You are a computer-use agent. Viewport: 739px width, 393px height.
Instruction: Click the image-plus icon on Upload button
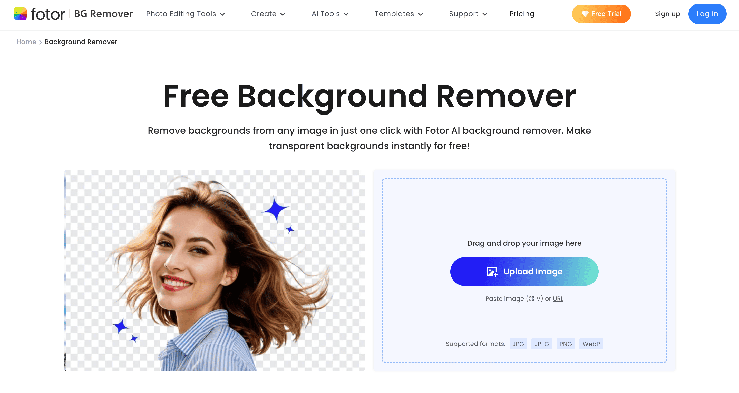[492, 272]
